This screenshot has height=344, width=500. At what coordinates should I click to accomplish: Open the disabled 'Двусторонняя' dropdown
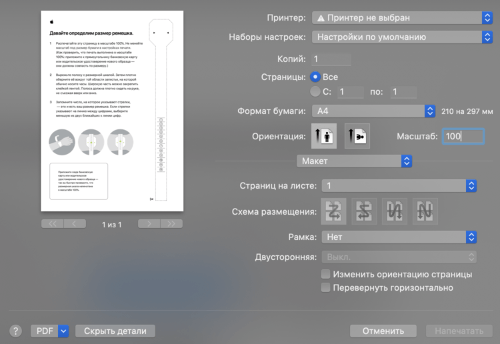pos(399,257)
